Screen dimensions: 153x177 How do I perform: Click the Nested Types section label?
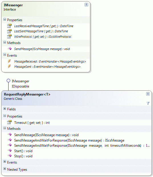(17, 170)
